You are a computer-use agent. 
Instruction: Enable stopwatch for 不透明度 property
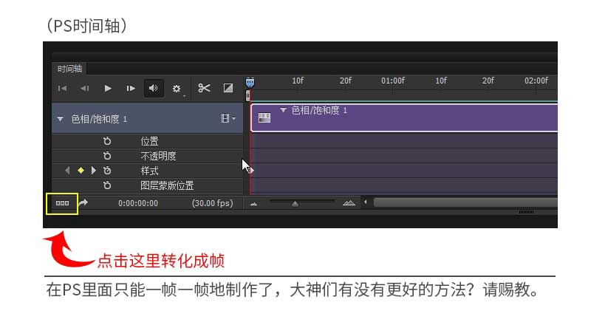pyautogui.click(x=107, y=156)
